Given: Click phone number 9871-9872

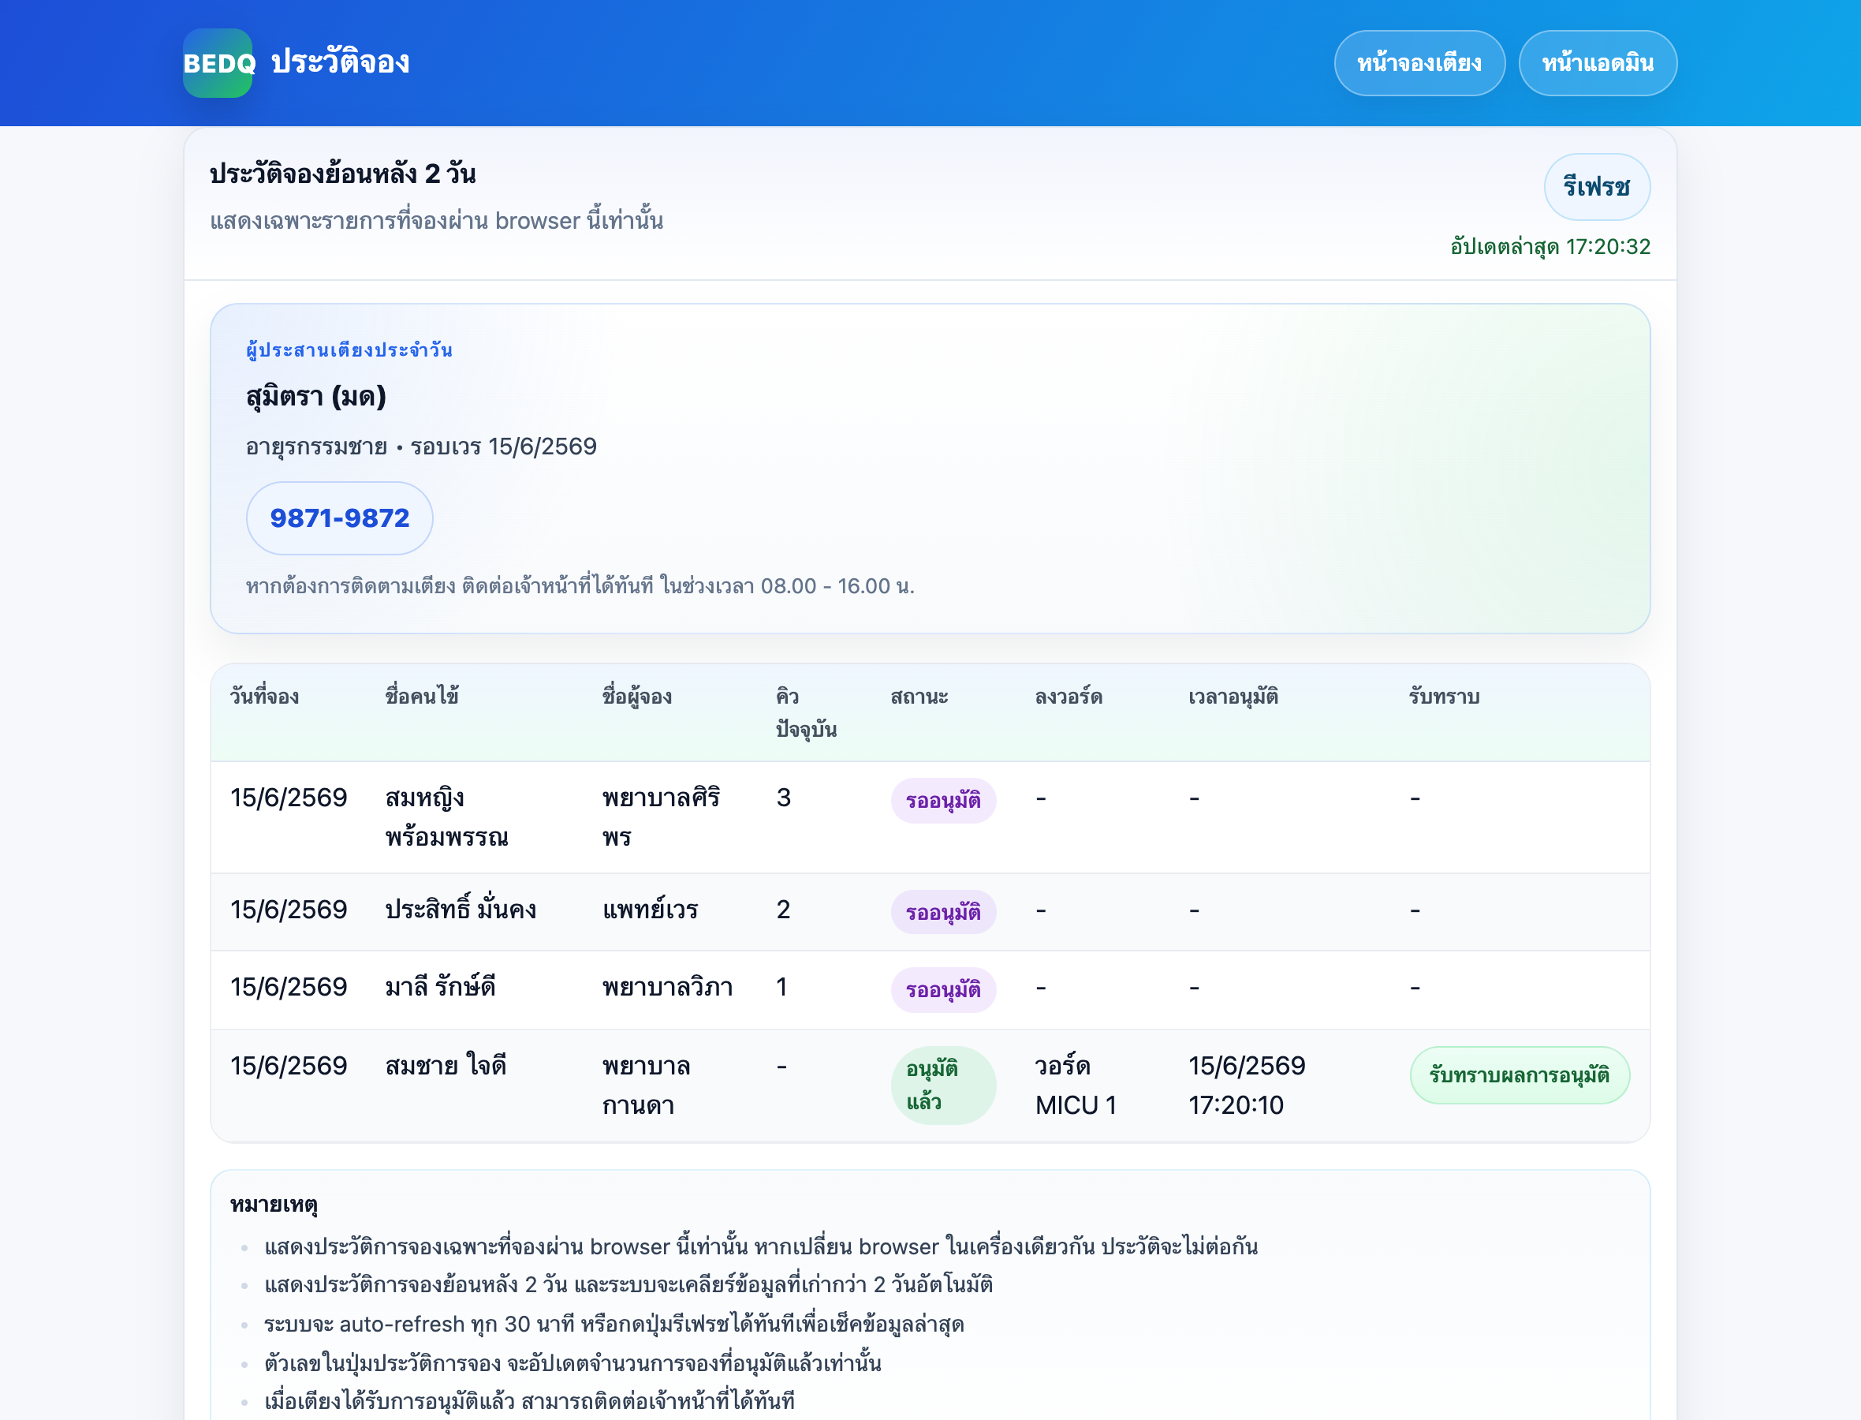Looking at the screenshot, I should (x=340, y=518).
